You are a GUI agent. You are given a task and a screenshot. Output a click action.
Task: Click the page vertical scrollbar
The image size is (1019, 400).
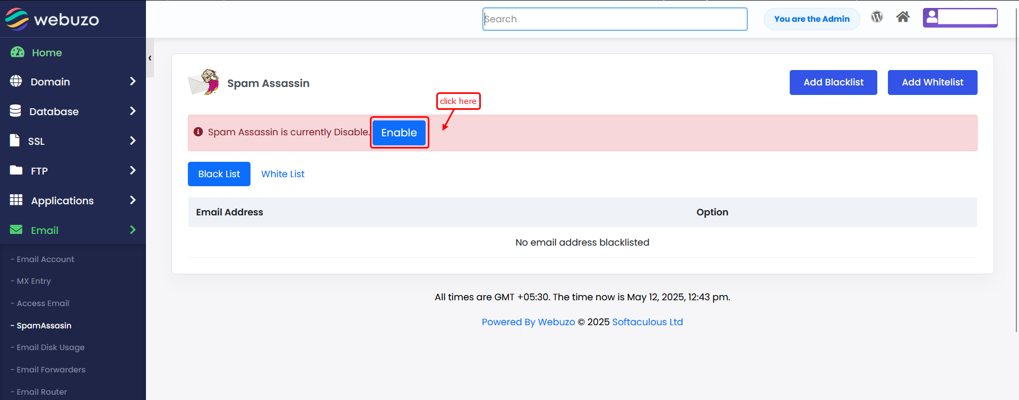click(1016, 170)
